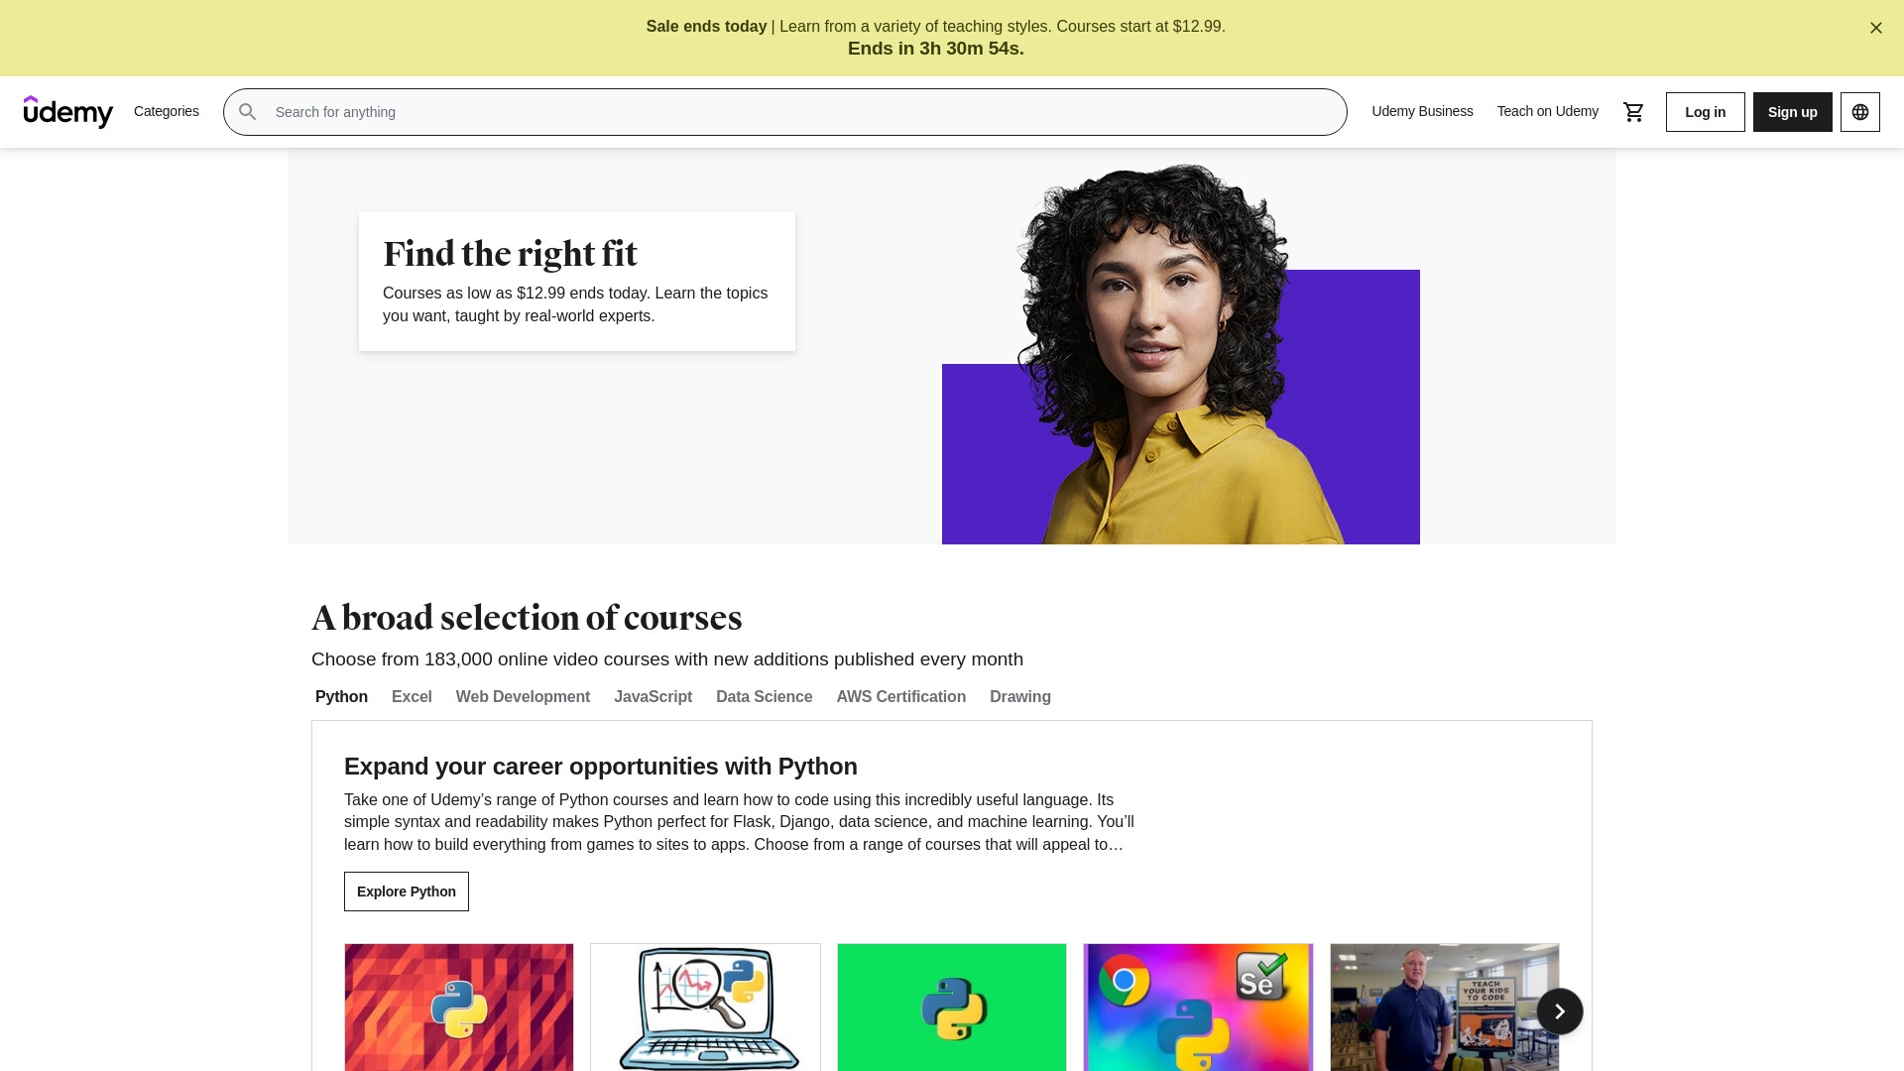
Task: Click the Udemy logo
Action: (x=68, y=112)
